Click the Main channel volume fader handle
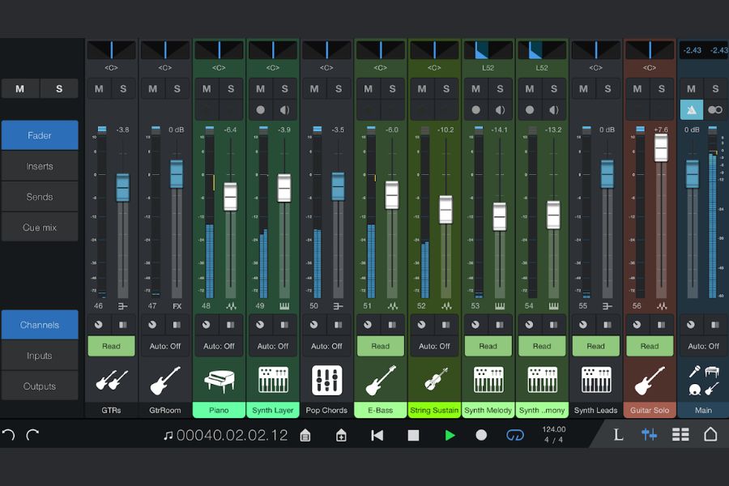This screenshot has width=729, height=486. click(x=693, y=174)
